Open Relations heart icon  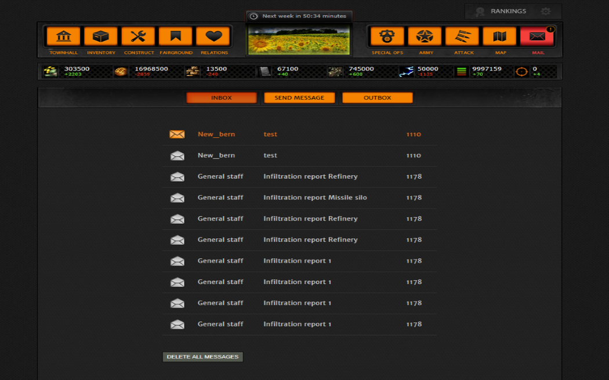click(x=213, y=36)
